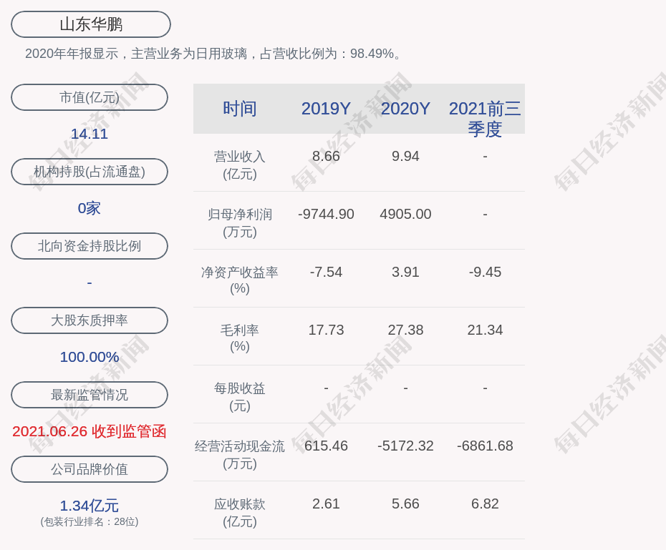The height and width of the screenshot is (550, 666).
Task: Click the 归母净利润(万元) row label
Action: pyautogui.click(x=240, y=223)
